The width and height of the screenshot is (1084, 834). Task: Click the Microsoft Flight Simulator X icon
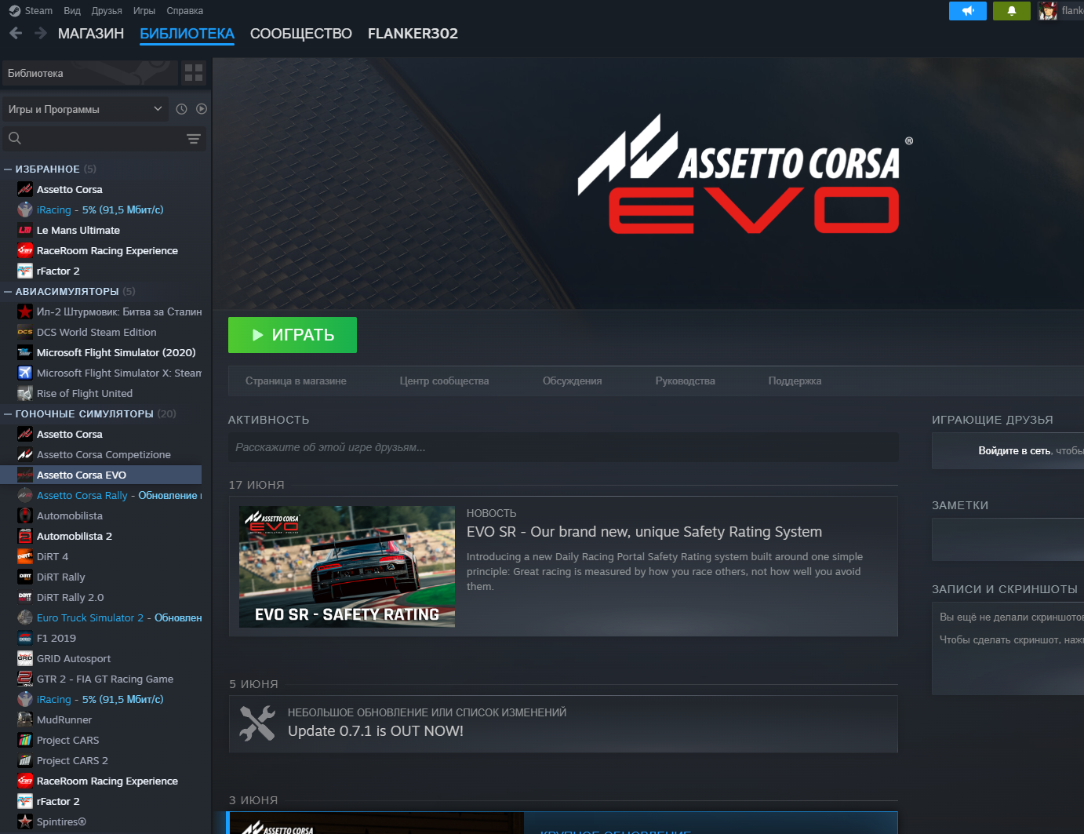coord(25,373)
